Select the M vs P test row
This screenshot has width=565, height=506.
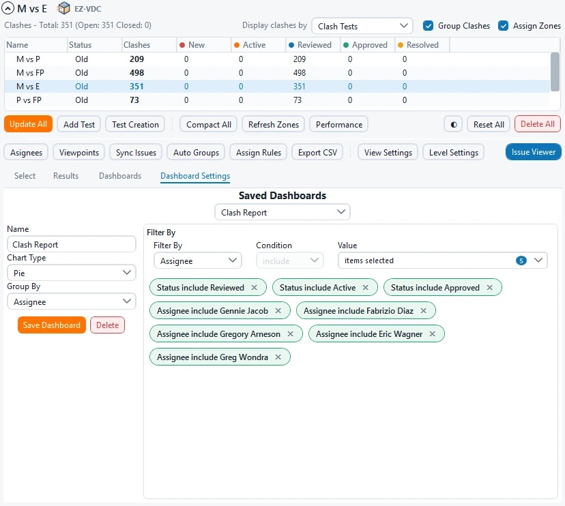click(x=278, y=59)
